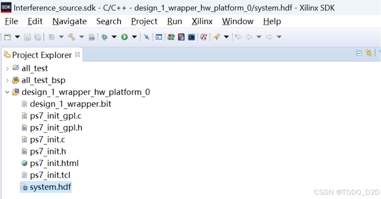Click the blue console terminal icon
The image size is (381, 199).
pyautogui.click(x=159, y=37)
